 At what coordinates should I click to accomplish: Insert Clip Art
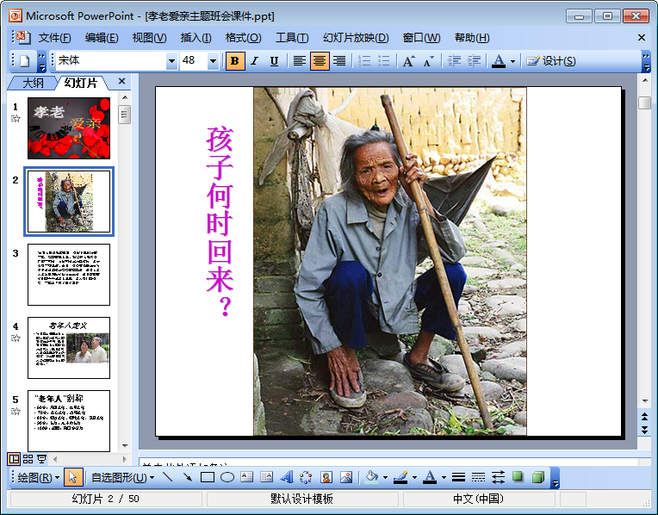click(x=326, y=477)
